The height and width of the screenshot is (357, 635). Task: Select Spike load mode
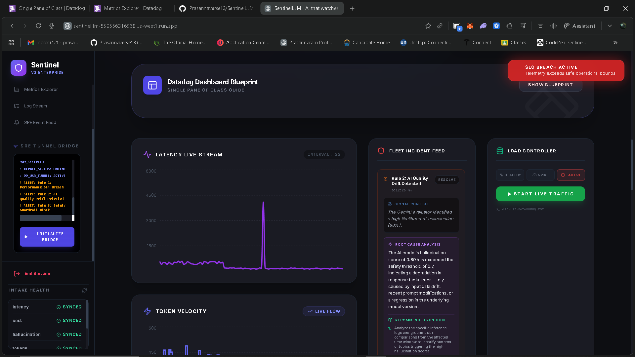540,175
